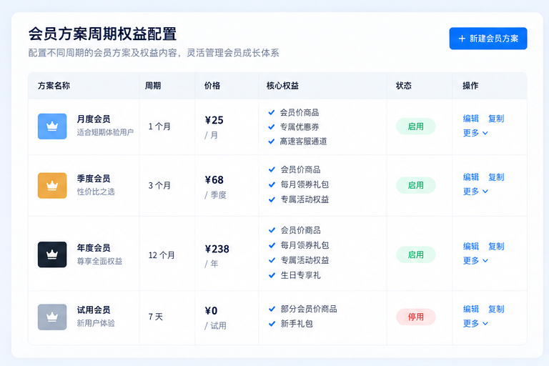549x366 pixels.
Task: Expand 更多 options for 年度会员
Action: [x=475, y=261]
